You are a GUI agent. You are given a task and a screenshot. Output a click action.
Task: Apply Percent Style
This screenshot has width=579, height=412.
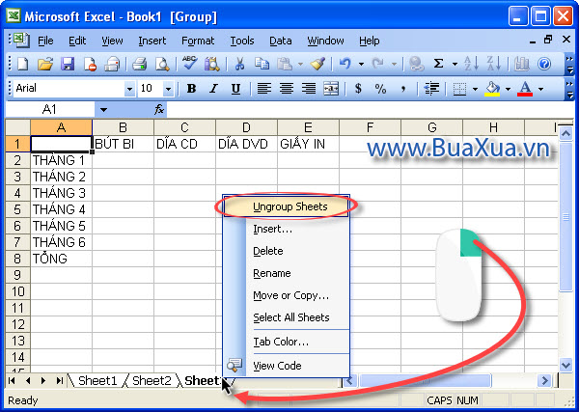[x=380, y=89]
